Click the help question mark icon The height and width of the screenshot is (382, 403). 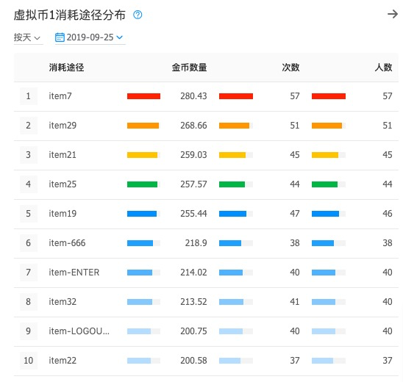(138, 15)
